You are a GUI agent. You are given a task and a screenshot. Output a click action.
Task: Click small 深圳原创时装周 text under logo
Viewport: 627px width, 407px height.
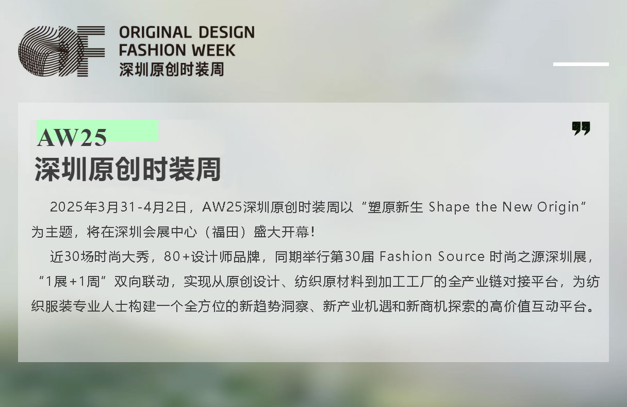[172, 69]
